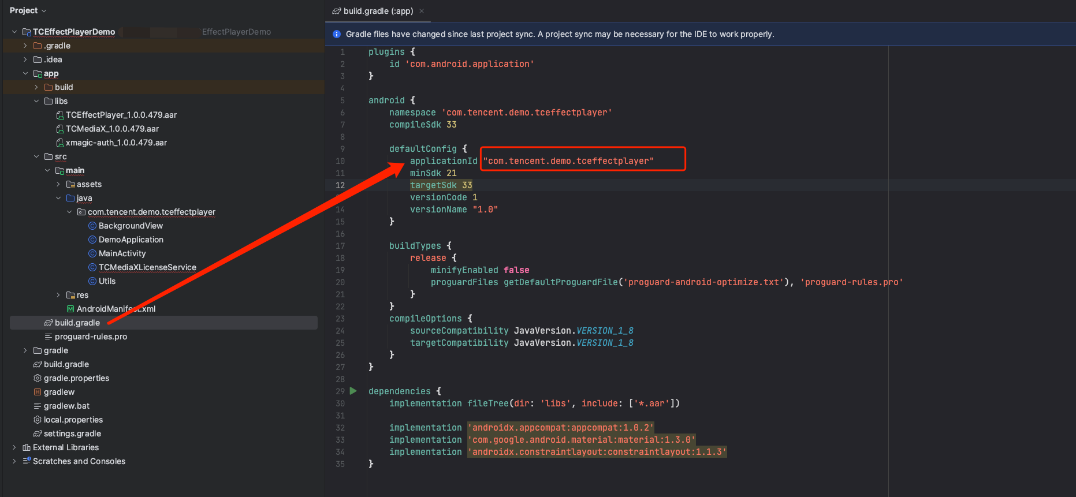Click the applicationId string in the editor
The height and width of the screenshot is (497, 1076).
click(568, 161)
